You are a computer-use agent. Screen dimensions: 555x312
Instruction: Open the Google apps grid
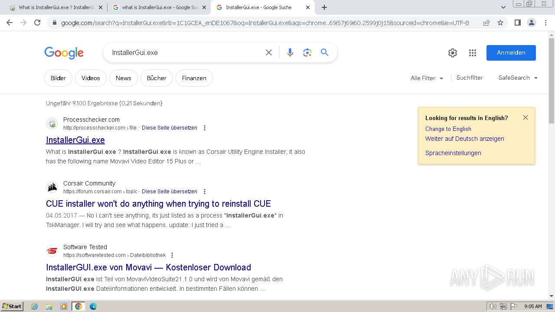coord(473,53)
